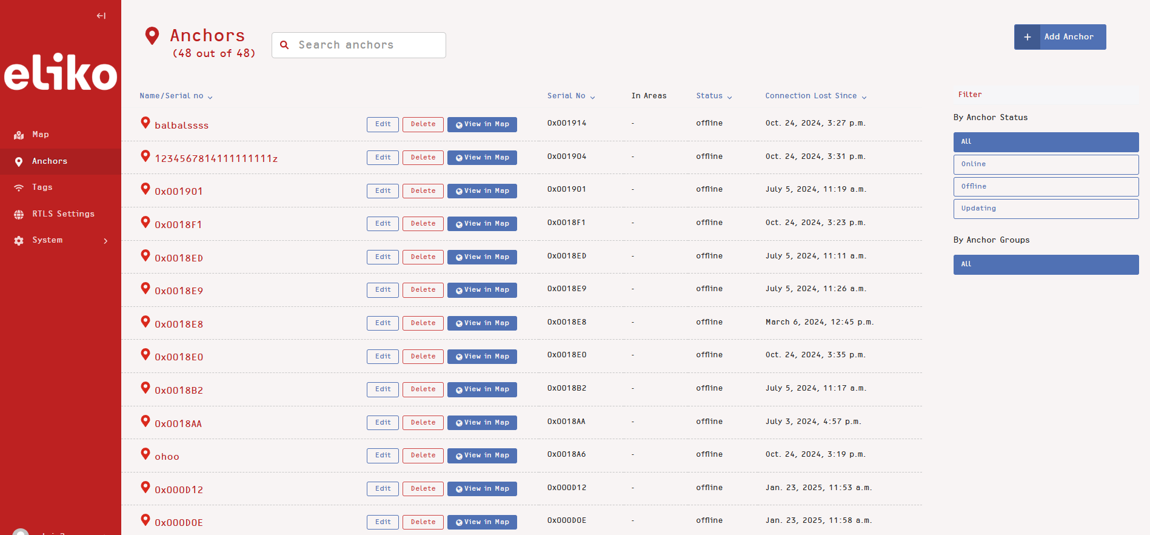Open Anchors in the sidebar menu
This screenshot has width=1150, height=535.
61,161
